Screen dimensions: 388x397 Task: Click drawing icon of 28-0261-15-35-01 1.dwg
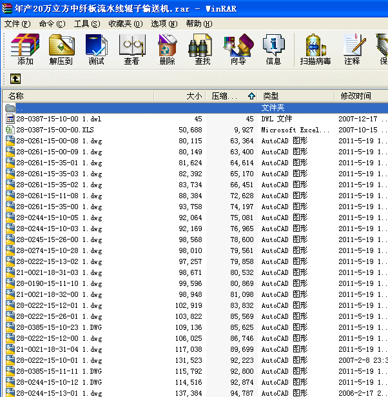[10, 163]
